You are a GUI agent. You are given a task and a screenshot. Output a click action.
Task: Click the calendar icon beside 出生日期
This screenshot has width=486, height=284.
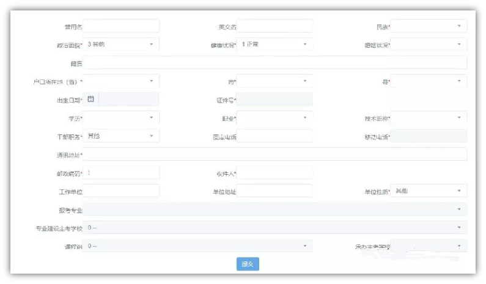pyautogui.click(x=90, y=99)
